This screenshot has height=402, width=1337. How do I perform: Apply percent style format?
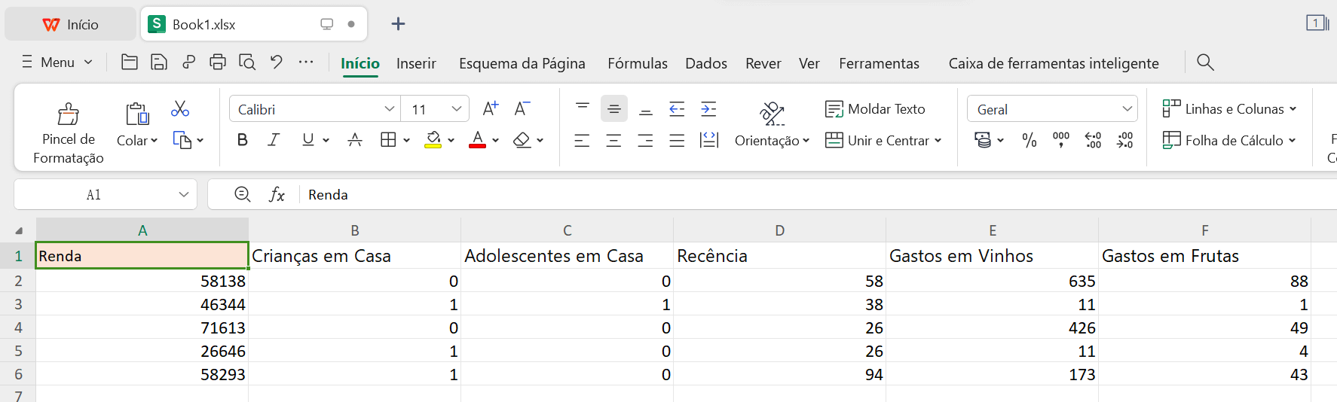1030,140
